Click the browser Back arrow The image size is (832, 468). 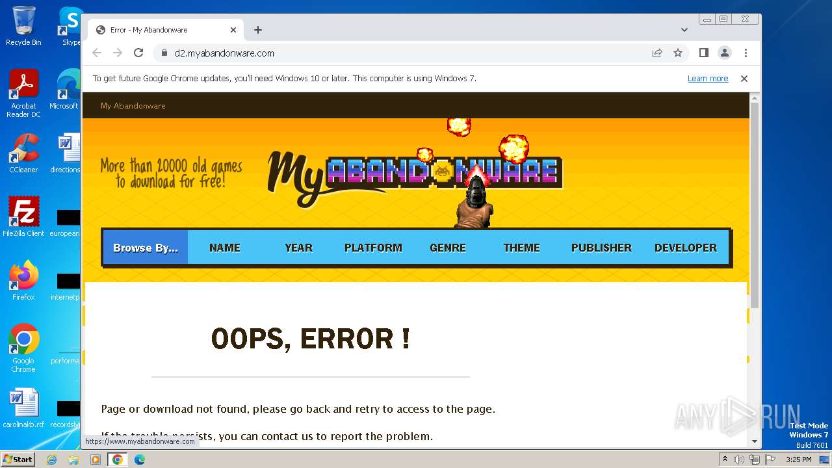point(97,53)
